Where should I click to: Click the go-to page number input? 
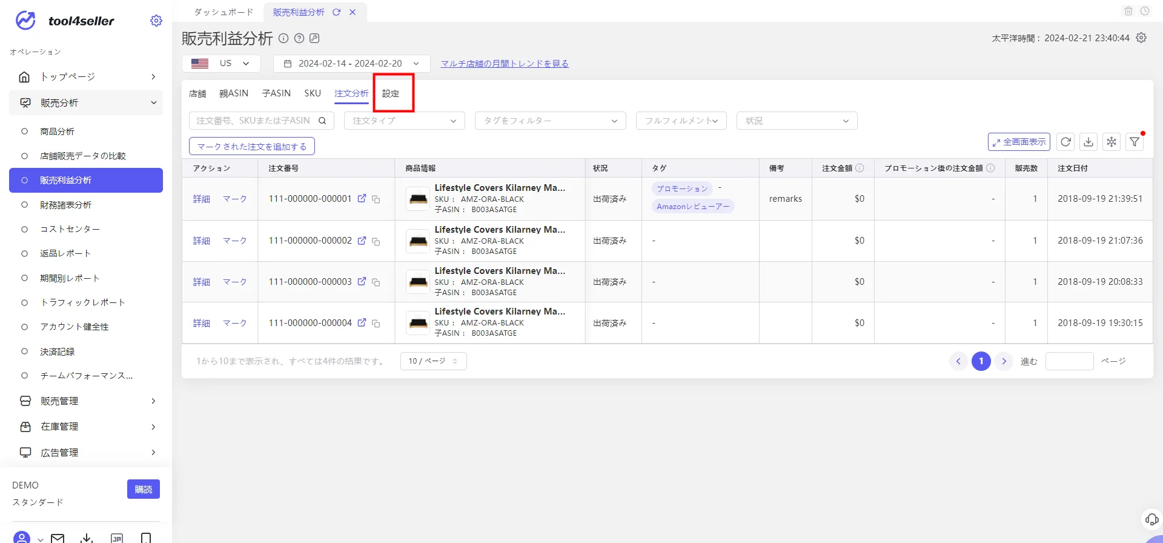coord(1070,361)
